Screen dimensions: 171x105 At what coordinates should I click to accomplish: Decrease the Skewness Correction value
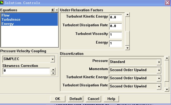53,73
